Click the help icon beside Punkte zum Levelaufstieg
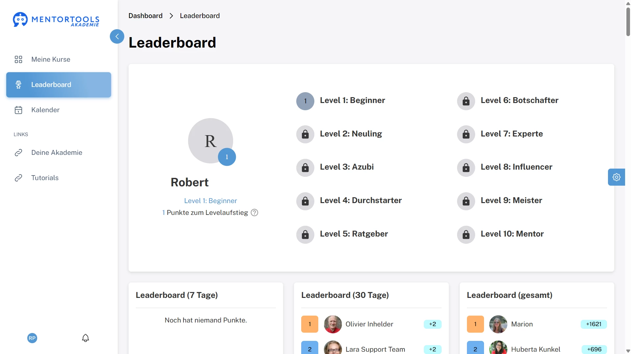The height and width of the screenshot is (354, 631). coord(255,213)
